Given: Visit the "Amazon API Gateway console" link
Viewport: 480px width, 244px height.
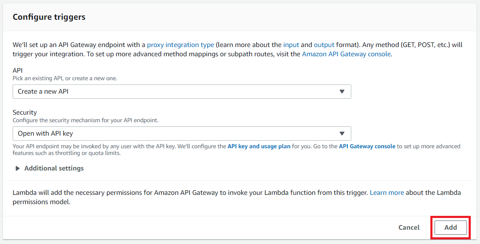Looking at the screenshot, I should pyautogui.click(x=346, y=54).
